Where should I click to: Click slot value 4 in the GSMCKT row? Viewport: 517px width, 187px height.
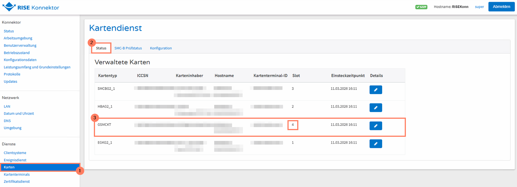click(x=293, y=125)
